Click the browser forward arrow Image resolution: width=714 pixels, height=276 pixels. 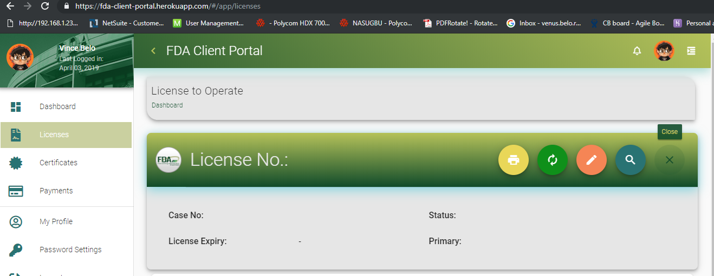pyautogui.click(x=28, y=6)
